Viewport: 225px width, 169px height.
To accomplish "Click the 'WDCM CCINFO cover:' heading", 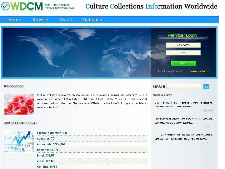I will click(21, 123).
